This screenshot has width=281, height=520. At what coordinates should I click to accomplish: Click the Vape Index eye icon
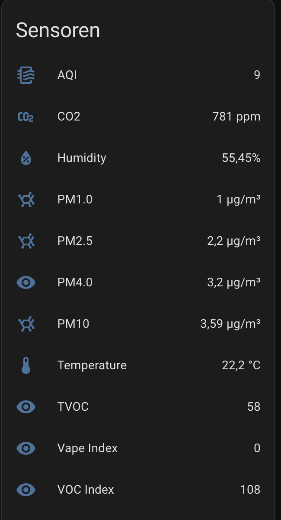26,448
